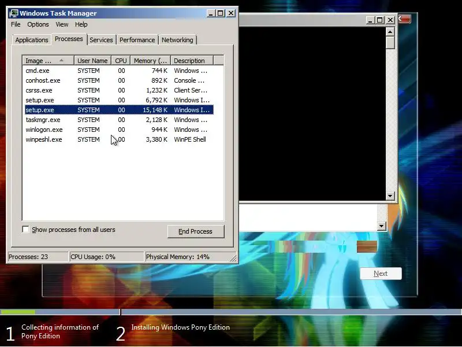Select the winlogon.exe process
Screen dimensions: 462x347
(119, 130)
